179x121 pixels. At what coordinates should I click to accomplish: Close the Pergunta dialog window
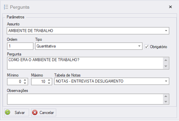coord(170,7)
